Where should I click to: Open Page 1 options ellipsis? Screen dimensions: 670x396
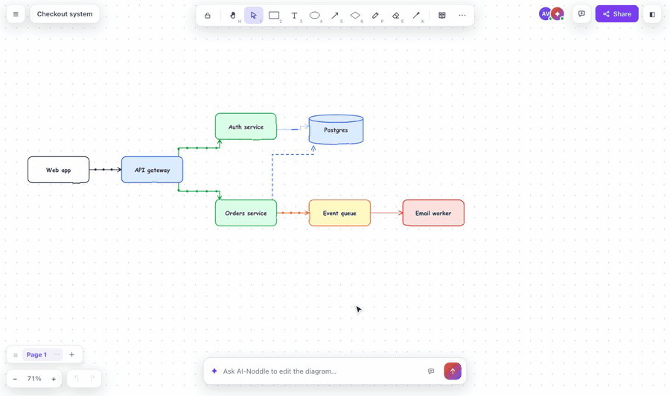click(x=57, y=354)
